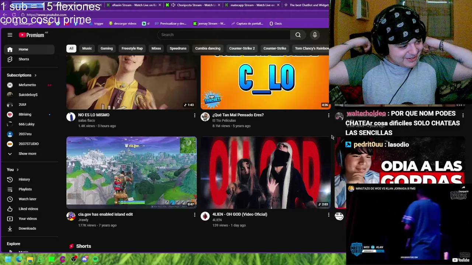The width and height of the screenshot is (472, 265).
Task: Close the xRaaiin Stream browser tab
Action: point(160,5)
